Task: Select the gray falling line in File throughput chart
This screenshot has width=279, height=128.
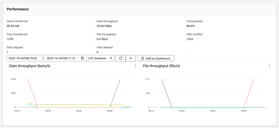Action: click(166, 93)
